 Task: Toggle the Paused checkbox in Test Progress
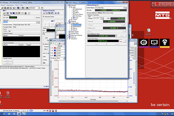pyautogui.click(x=35, y=17)
